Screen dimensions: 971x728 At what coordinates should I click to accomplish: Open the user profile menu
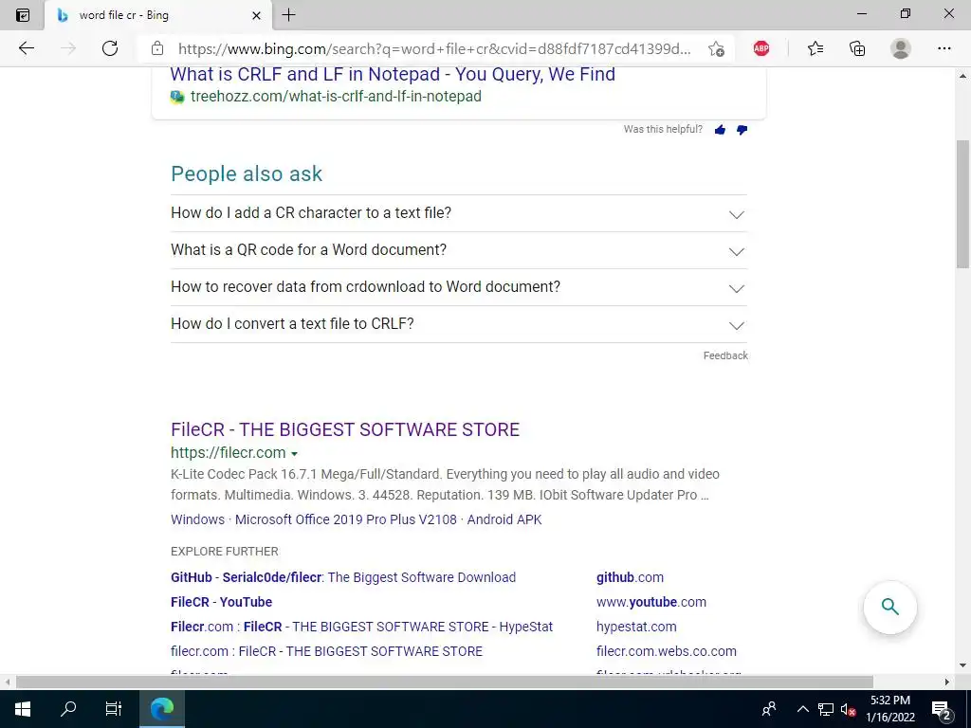point(901,48)
